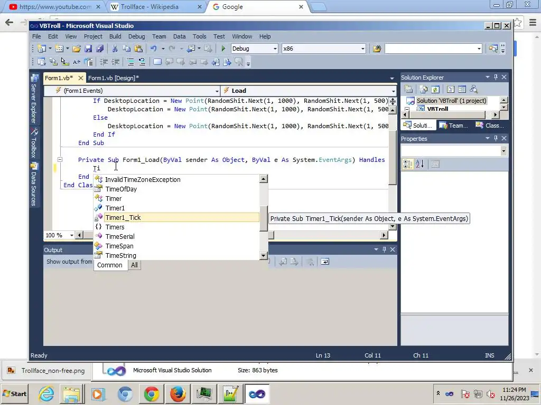Image resolution: width=541 pixels, height=405 pixels.
Task: Click Uncomment selected lines icon
Action: [x=142, y=62]
